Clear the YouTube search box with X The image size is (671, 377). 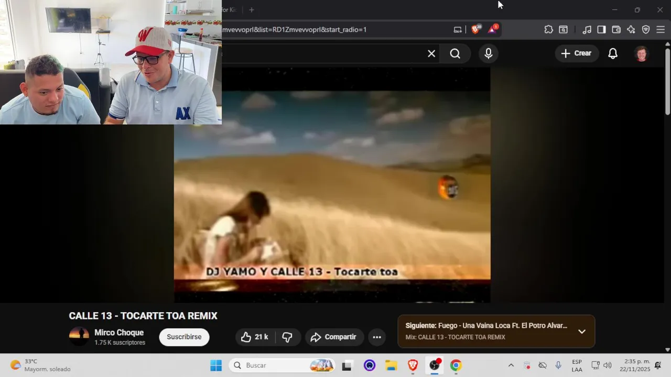coord(431,53)
